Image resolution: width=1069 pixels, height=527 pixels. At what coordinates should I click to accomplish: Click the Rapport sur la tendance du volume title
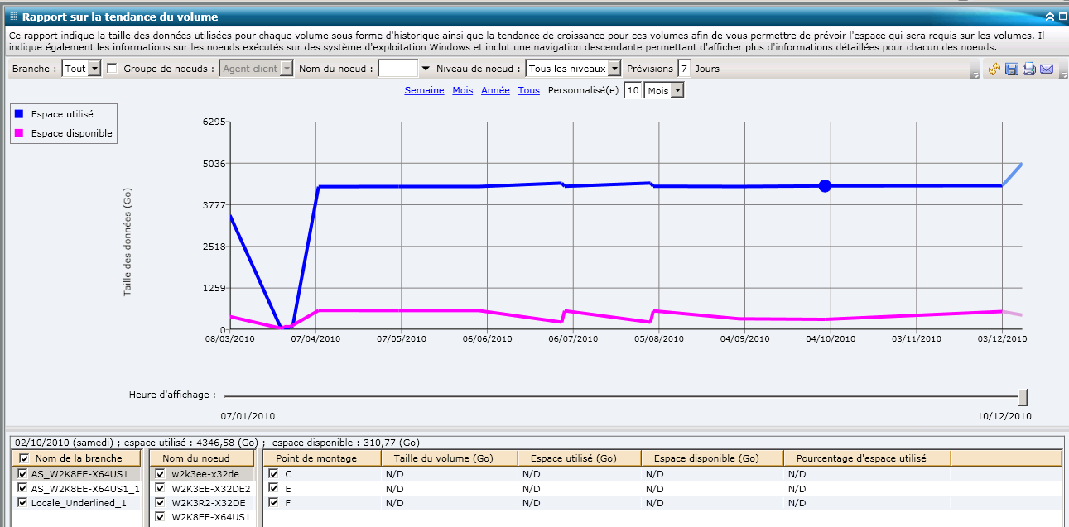120,17
